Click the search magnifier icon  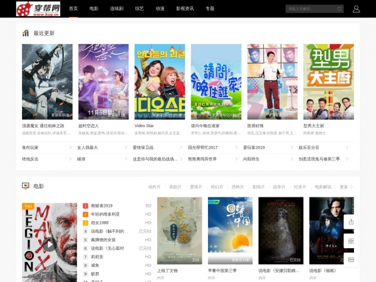[339, 9]
